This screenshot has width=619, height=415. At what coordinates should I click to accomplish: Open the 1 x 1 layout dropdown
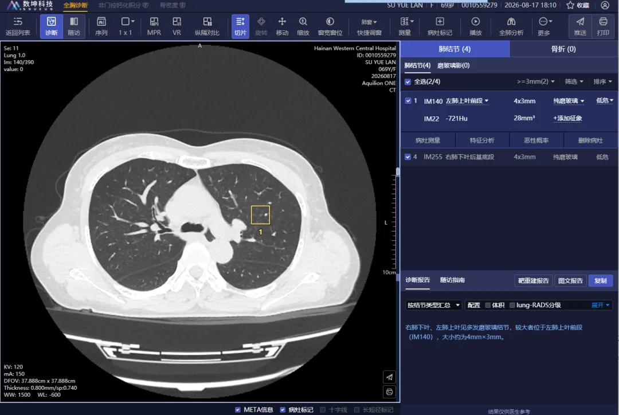pos(127,26)
